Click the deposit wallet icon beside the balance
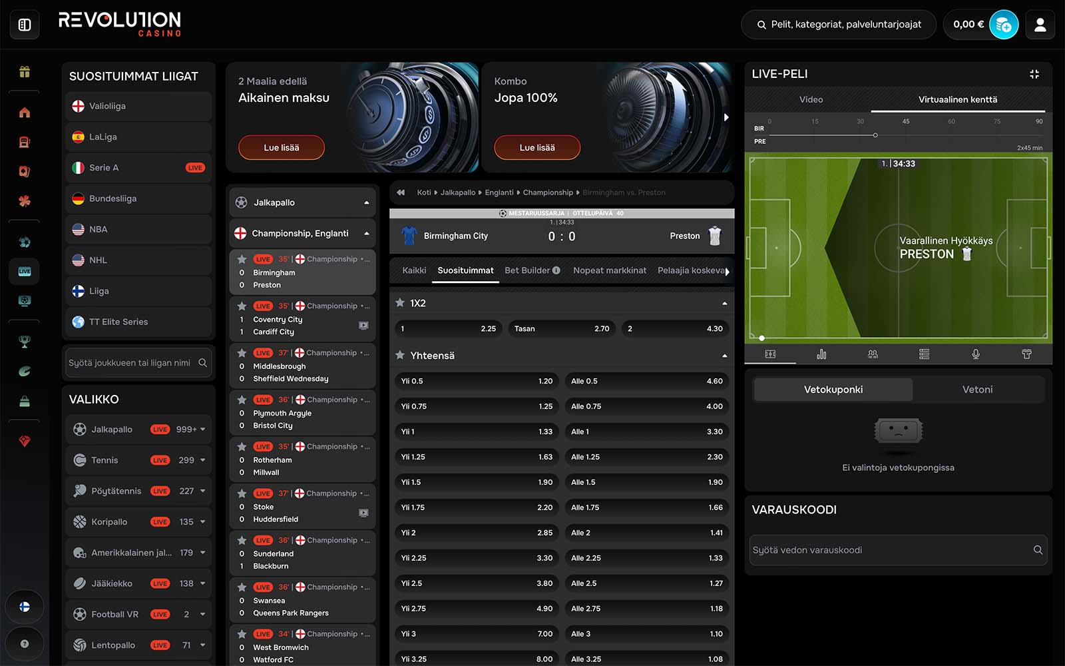 [1003, 25]
